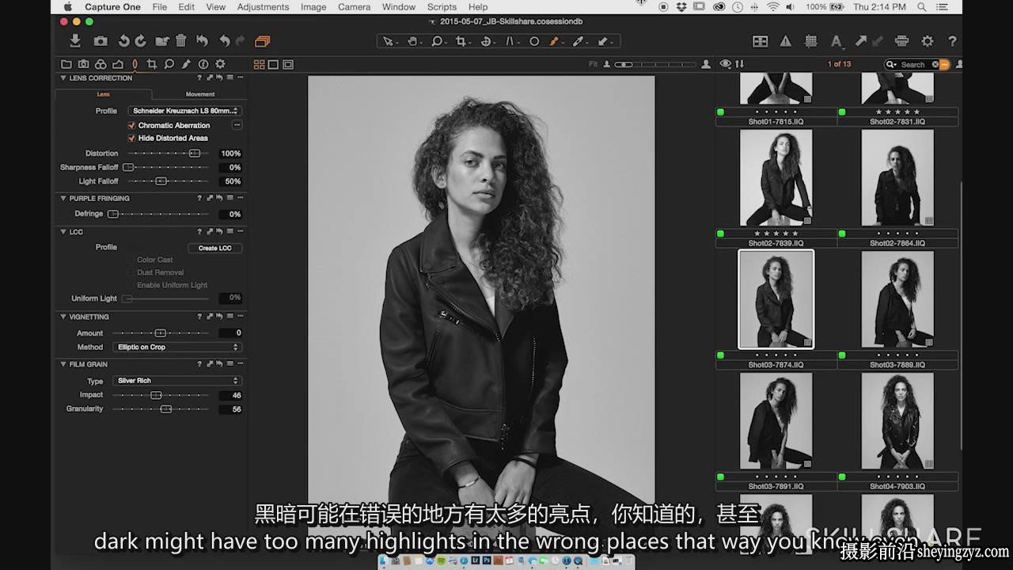Toggle exposure warning triangle icon

[785, 41]
